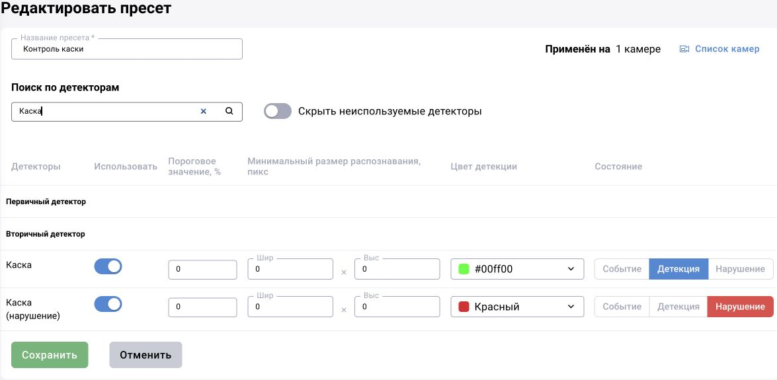Click the Пороговое значение, % column header
Screen dimensions: 777x380
click(x=194, y=167)
